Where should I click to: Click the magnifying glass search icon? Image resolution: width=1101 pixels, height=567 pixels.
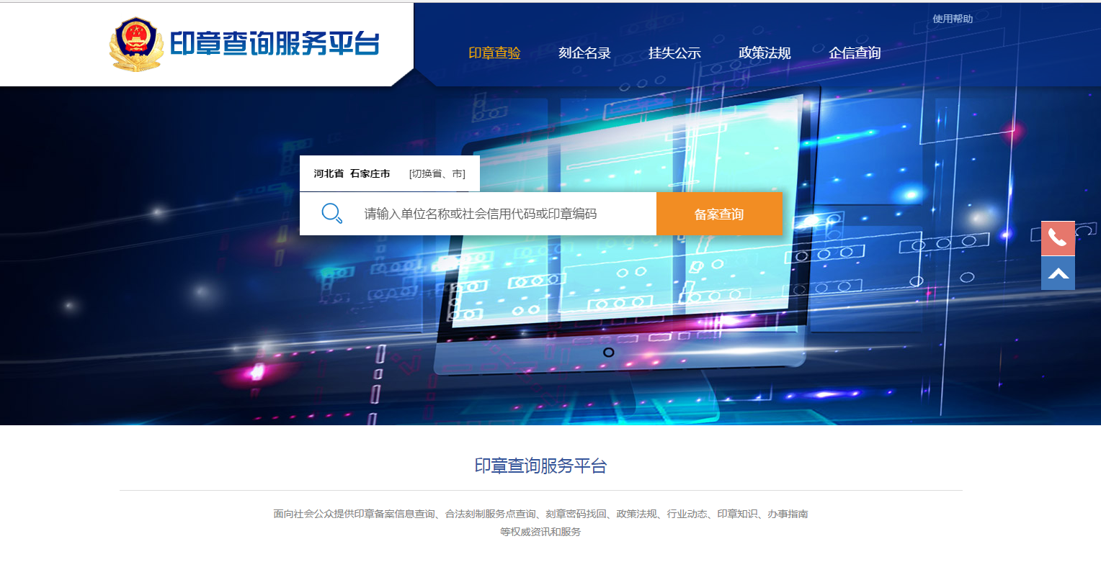[x=331, y=214]
